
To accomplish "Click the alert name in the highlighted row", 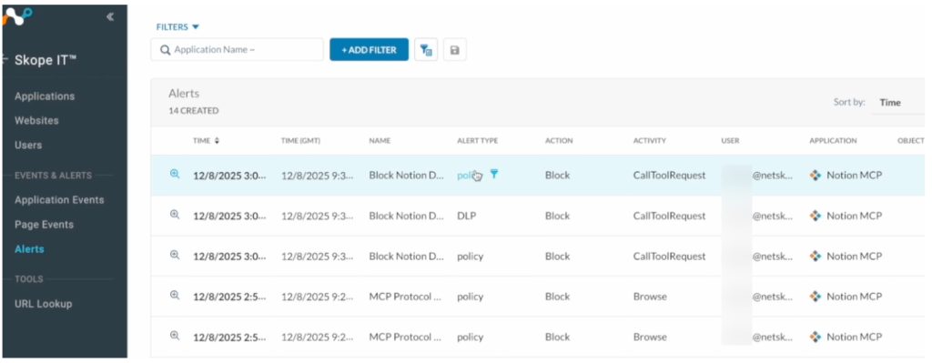I will pos(407,176).
